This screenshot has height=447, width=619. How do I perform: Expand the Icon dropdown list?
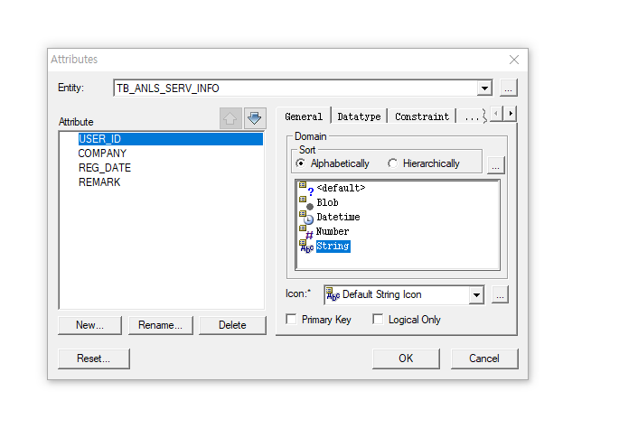pos(476,295)
